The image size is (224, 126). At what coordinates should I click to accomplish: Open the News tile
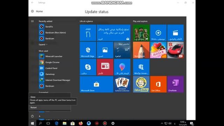pyautogui.click(x=105, y=67)
